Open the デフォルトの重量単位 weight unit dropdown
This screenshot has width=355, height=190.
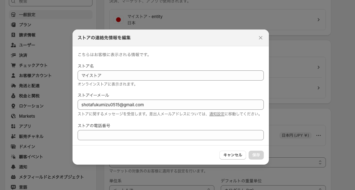pyautogui.click(x=273, y=189)
